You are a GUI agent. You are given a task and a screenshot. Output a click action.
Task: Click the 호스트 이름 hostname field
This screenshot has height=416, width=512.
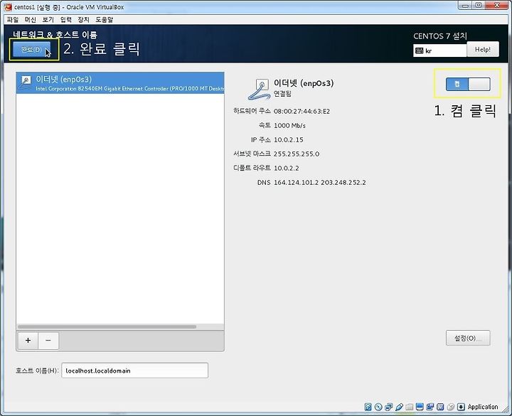pos(135,370)
